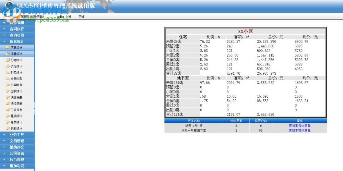Expand the 信息编辑 sidebar section
The image size is (343, 171).
click(x=17, y=23)
